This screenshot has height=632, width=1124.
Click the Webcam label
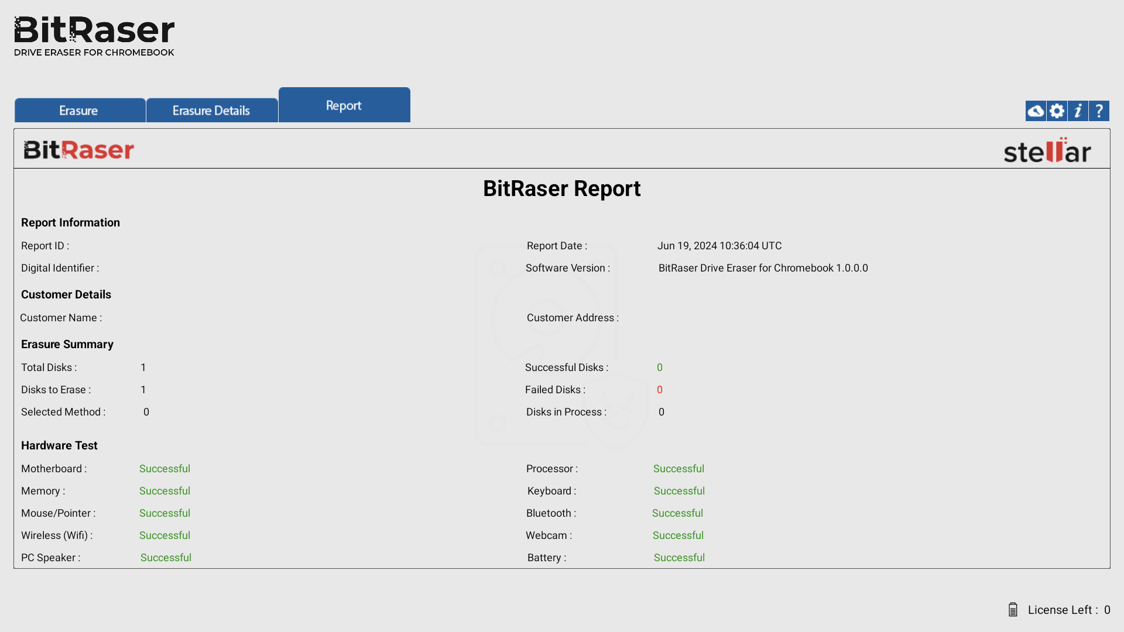point(549,535)
